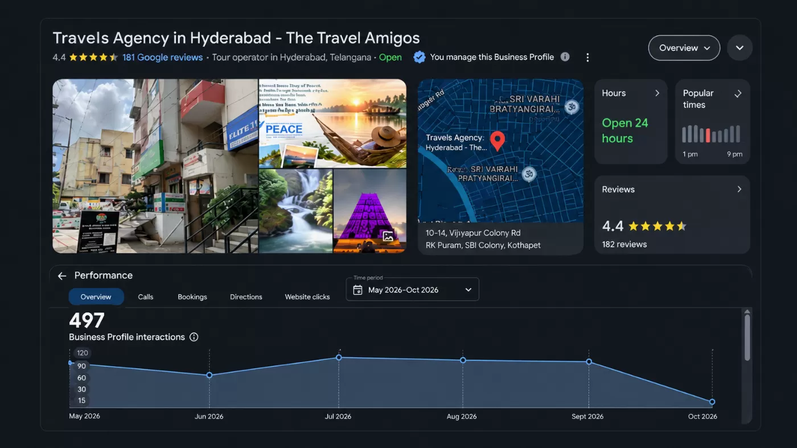Click the building exterior photo

155,166
